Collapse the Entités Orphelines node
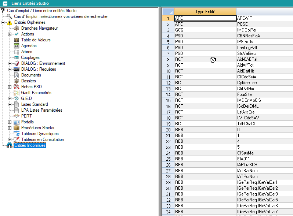Screen dimensions: 293x216 (x=3, y=22)
